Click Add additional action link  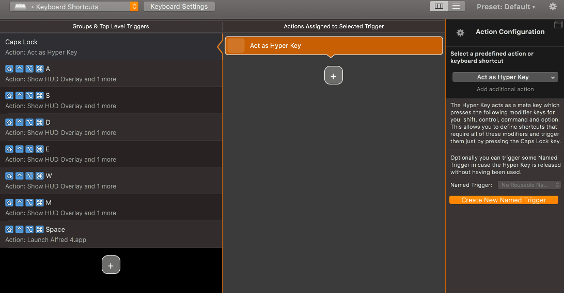click(x=505, y=89)
